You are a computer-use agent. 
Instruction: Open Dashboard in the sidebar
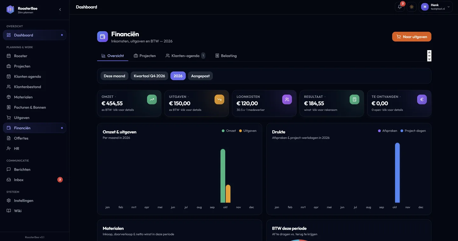35,35
